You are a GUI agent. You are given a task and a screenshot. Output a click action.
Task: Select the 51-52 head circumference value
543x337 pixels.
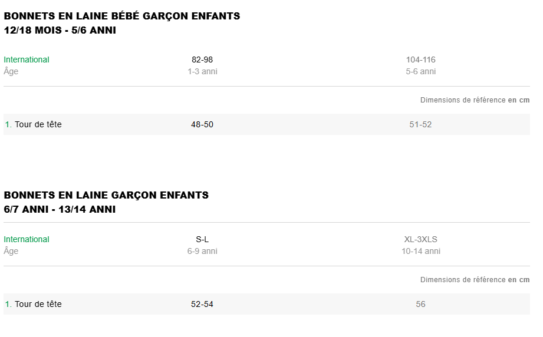(x=420, y=124)
